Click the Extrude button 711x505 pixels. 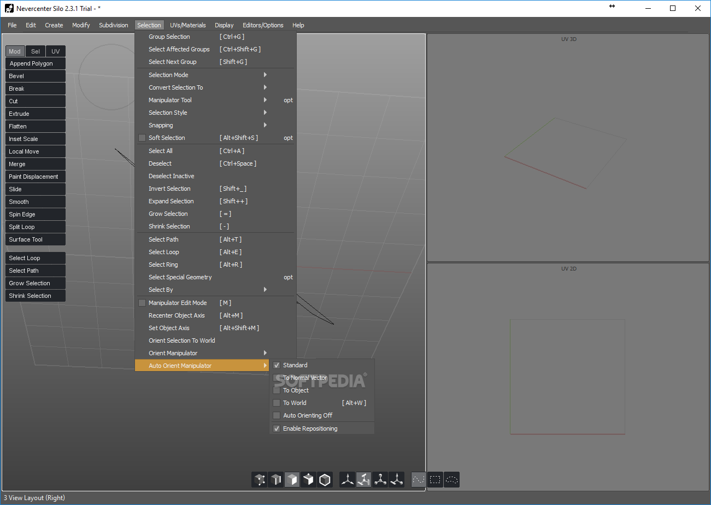tap(36, 114)
